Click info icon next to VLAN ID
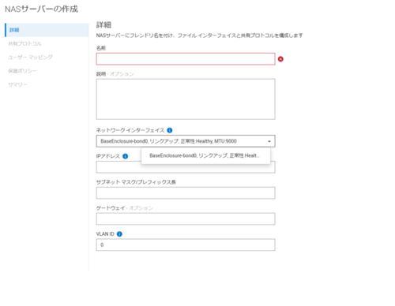This screenshot has height=306, width=395. [x=119, y=234]
